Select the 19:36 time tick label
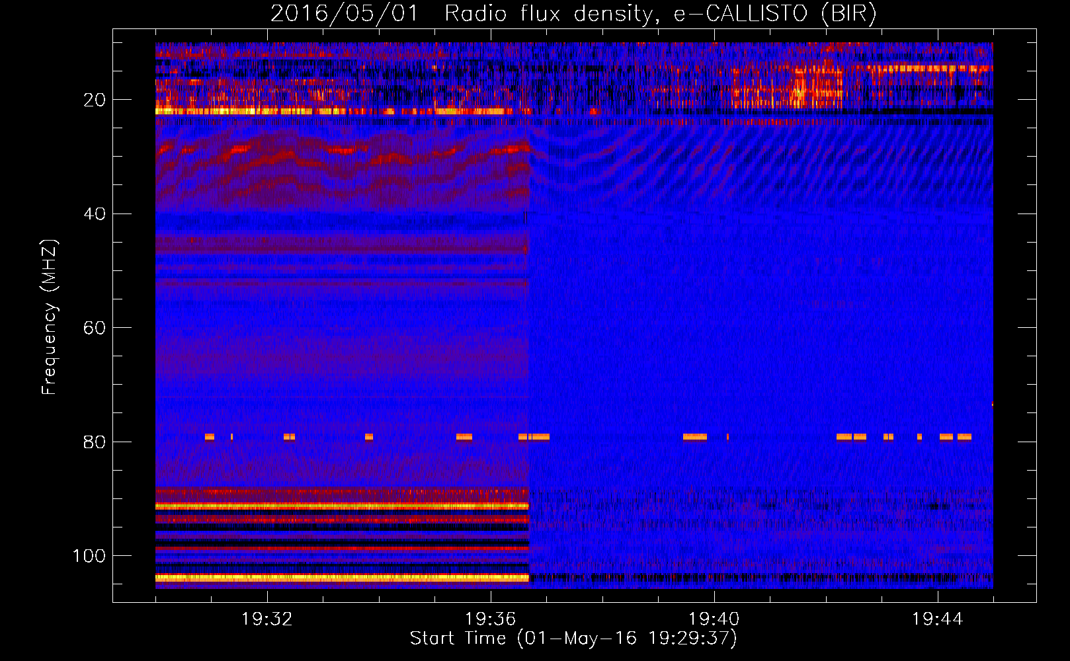Viewport: 1070px width, 661px height. (491, 619)
